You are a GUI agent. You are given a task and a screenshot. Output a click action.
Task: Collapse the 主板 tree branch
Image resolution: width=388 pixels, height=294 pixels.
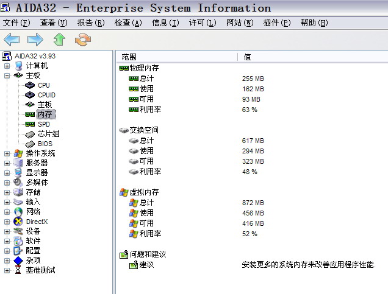click(x=7, y=75)
